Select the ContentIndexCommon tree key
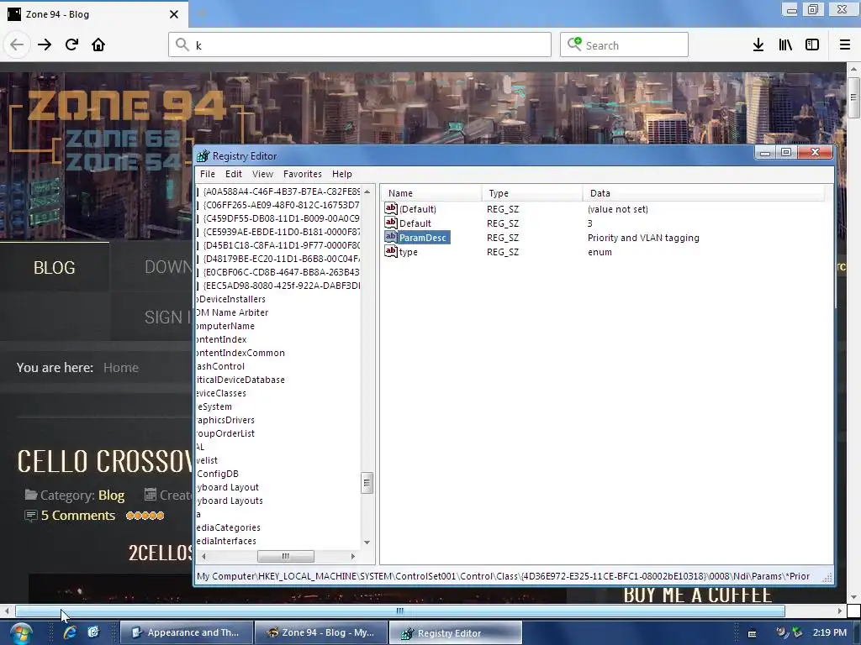This screenshot has width=861, height=645. 241,353
